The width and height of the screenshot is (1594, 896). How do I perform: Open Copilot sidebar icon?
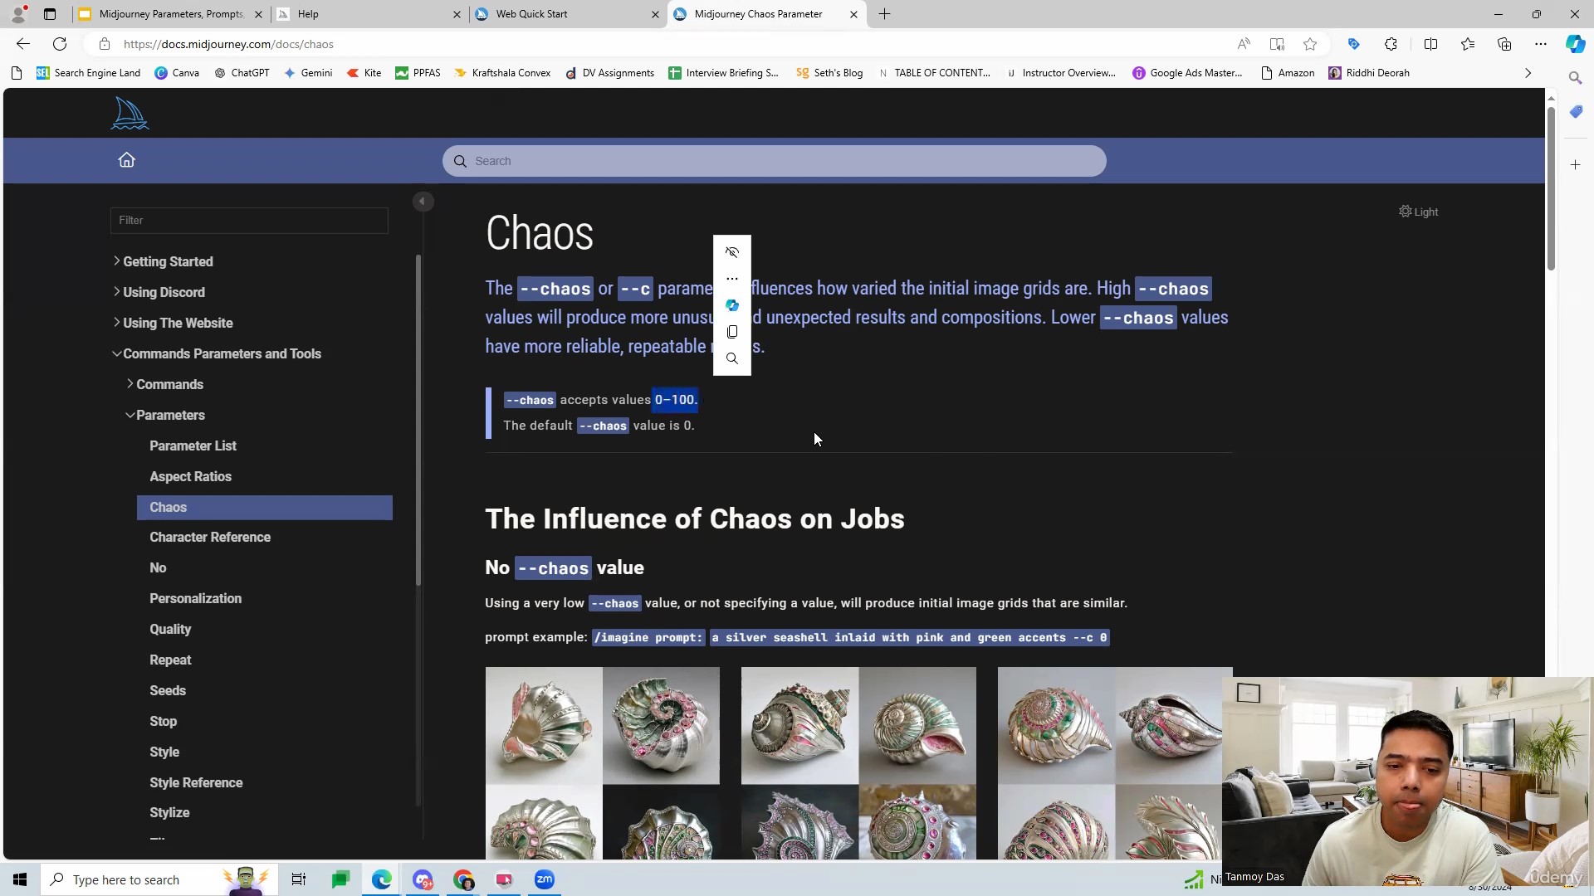click(x=1575, y=44)
